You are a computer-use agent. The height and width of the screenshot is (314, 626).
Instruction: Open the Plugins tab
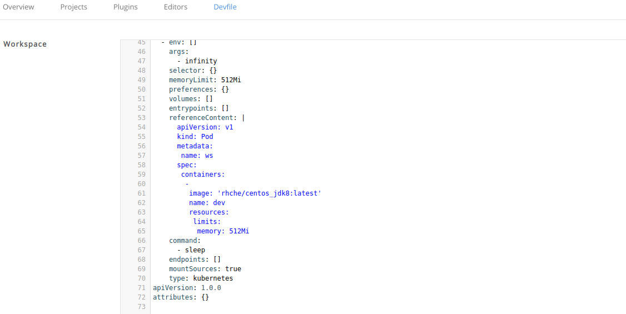pyautogui.click(x=125, y=7)
